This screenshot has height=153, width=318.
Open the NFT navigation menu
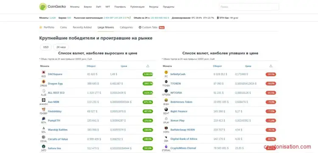[x=108, y=7]
